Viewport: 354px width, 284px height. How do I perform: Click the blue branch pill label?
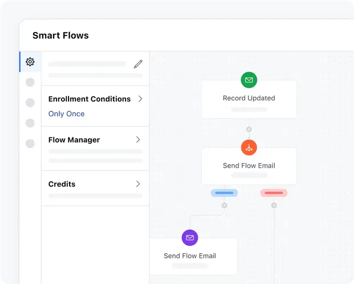click(x=224, y=193)
